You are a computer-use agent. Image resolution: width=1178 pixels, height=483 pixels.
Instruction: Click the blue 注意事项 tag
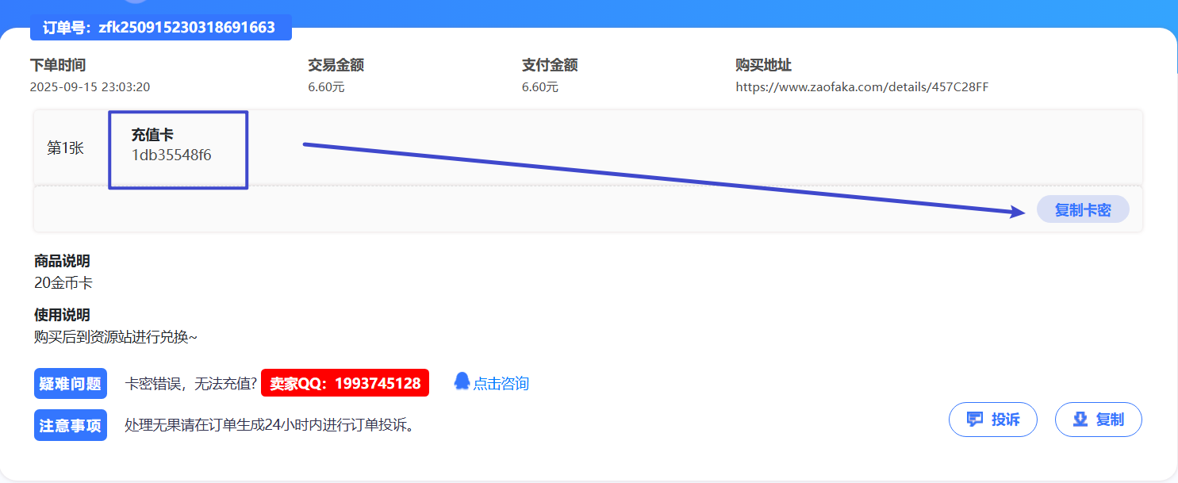coord(71,425)
